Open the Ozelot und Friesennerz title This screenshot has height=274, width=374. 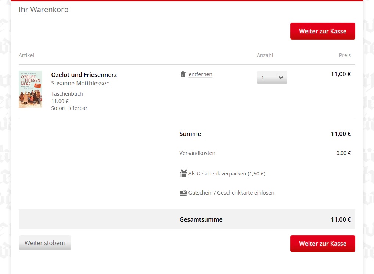[x=84, y=75]
